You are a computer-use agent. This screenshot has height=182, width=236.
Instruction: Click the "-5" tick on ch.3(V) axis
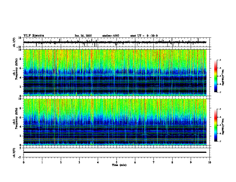(x=20, y=157)
